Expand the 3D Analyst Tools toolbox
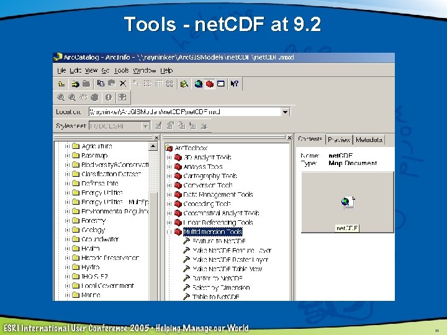Viewport: 447px width, 335px height. (169, 157)
